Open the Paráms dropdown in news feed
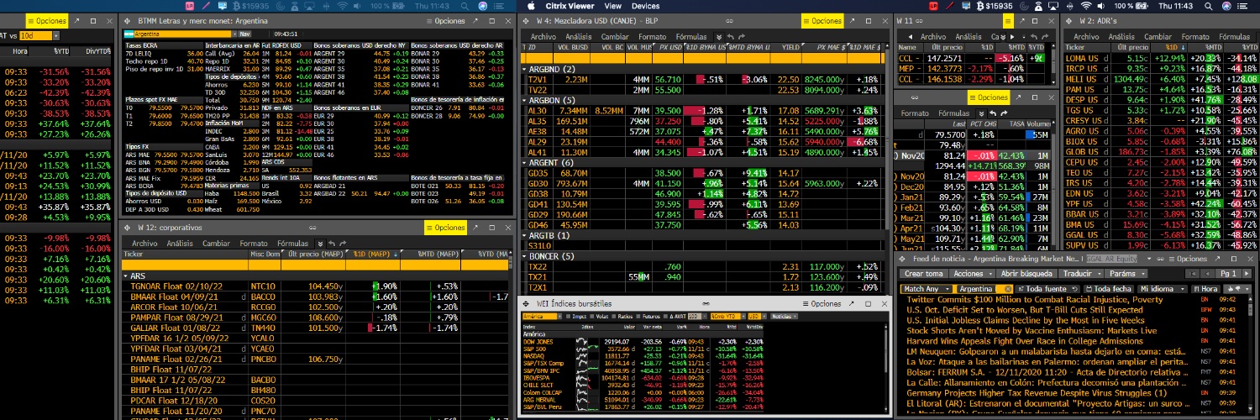The height and width of the screenshot is (420, 1260). pos(1125,274)
